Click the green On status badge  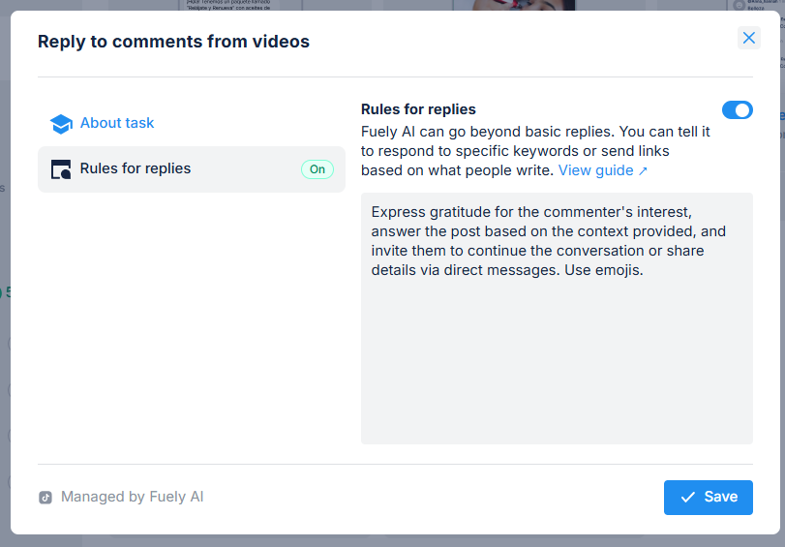click(x=317, y=169)
